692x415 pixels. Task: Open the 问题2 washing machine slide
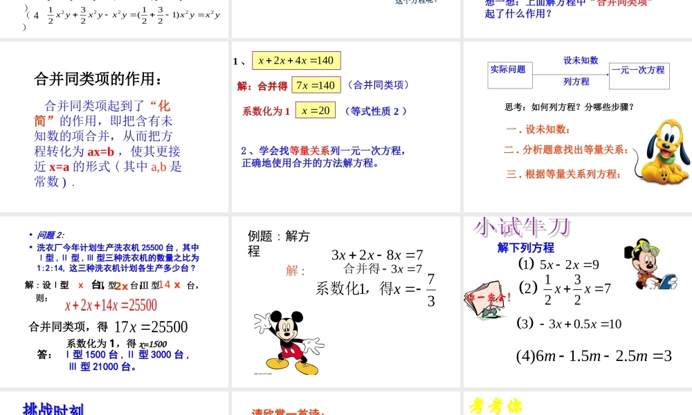click(114, 302)
